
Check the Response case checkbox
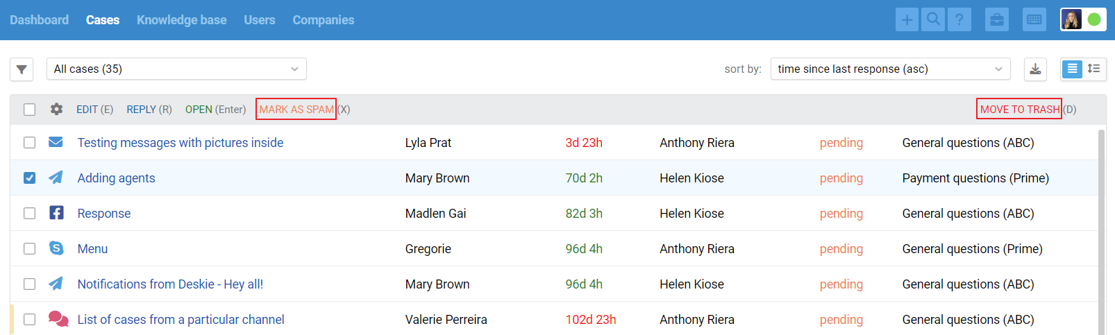tap(29, 213)
